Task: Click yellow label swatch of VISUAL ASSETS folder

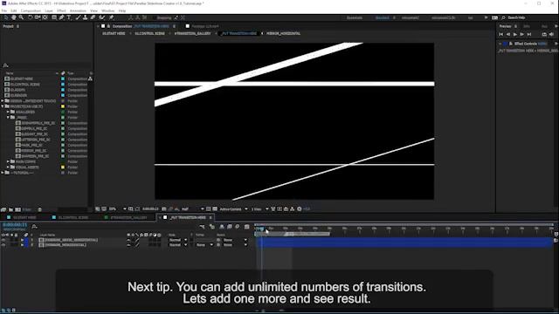Action: tap(63, 167)
